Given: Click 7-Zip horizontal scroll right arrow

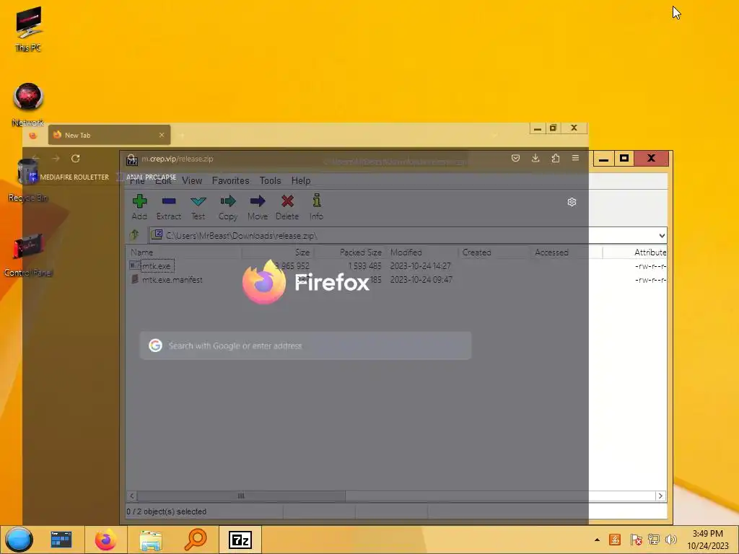Looking at the screenshot, I should pos(660,496).
